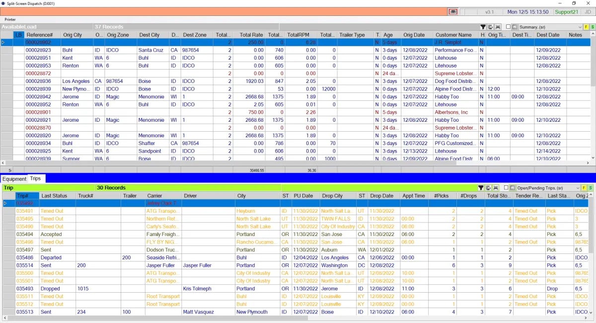Expand the selected row arrow for trip 035492
This screenshot has width=596, height=323.
click(x=5, y=203)
